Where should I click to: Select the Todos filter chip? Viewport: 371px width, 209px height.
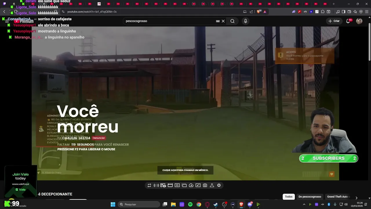click(x=289, y=197)
